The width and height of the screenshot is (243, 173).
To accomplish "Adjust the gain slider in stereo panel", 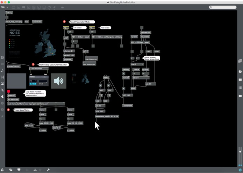I will tap(43, 81).
